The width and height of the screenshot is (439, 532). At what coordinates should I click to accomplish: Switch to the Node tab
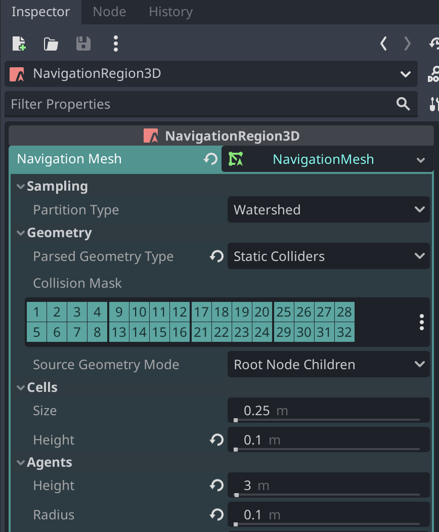click(109, 11)
